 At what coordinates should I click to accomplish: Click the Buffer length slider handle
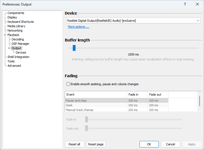74,48
